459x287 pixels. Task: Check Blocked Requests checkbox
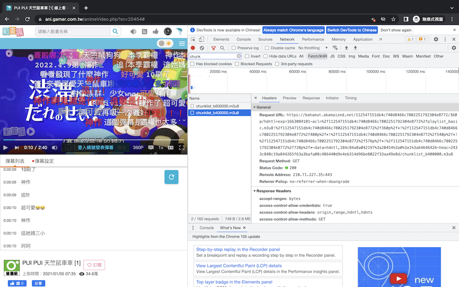(237, 64)
